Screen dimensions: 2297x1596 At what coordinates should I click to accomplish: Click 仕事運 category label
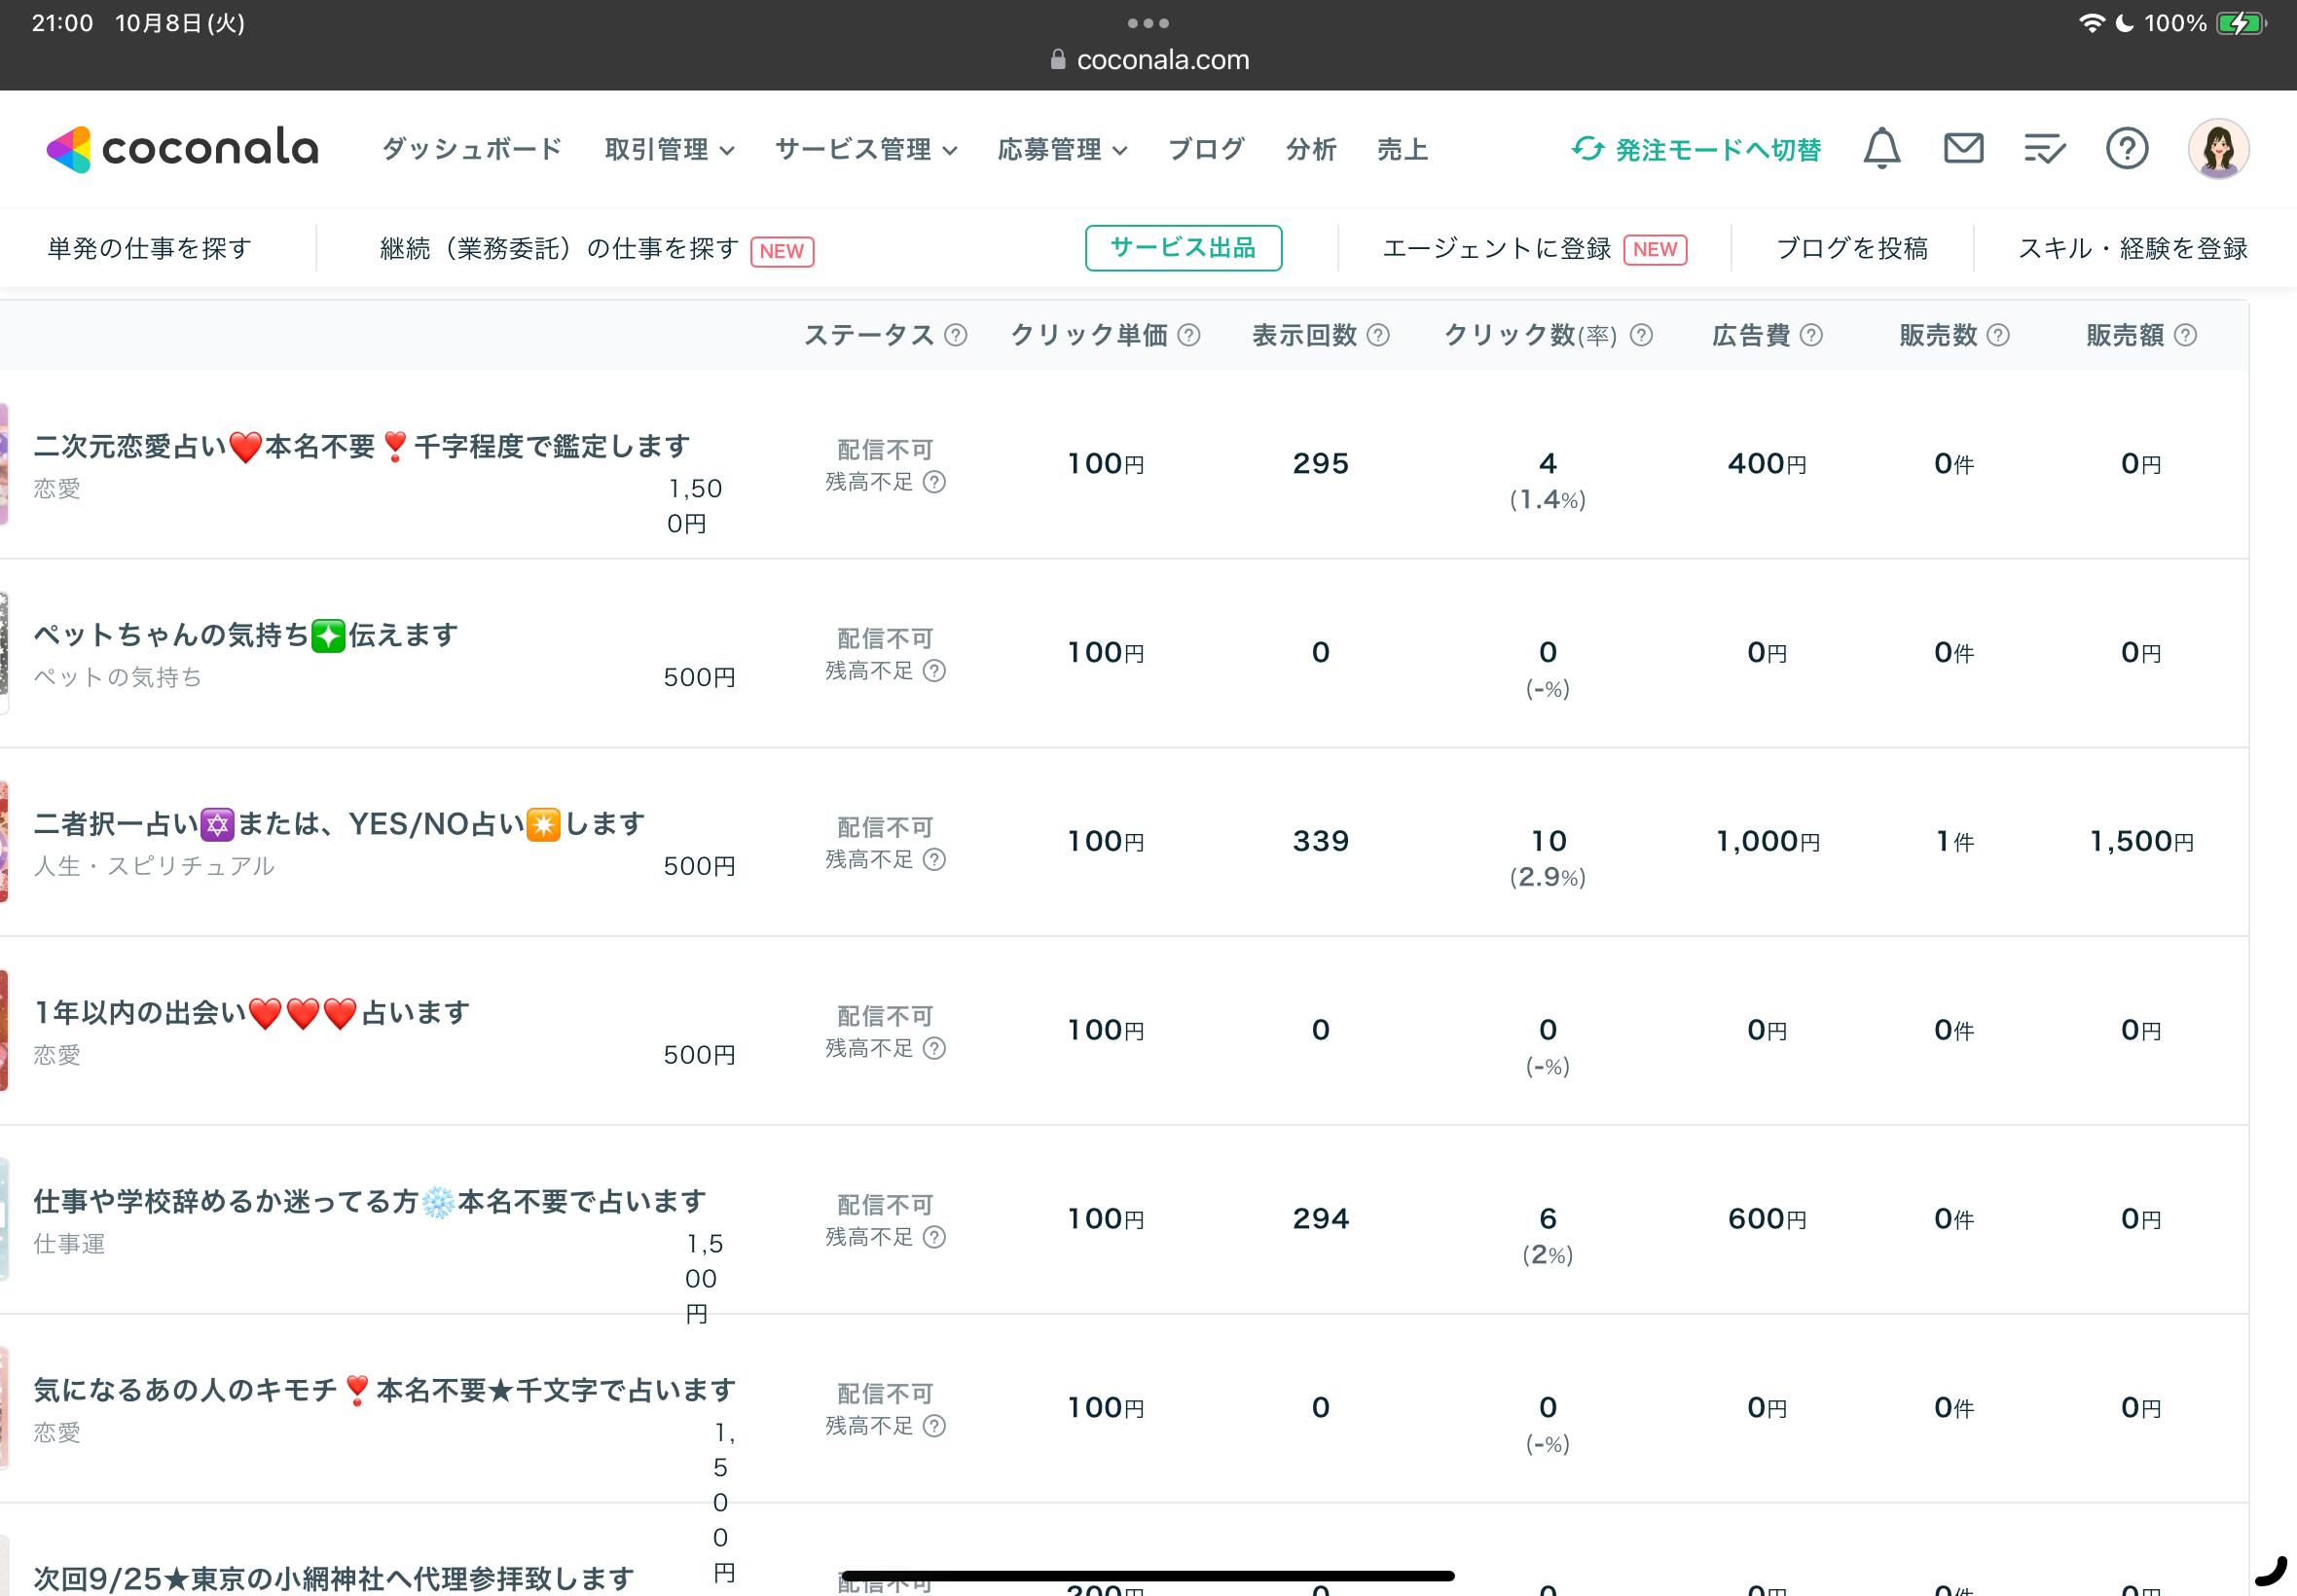(x=69, y=1244)
